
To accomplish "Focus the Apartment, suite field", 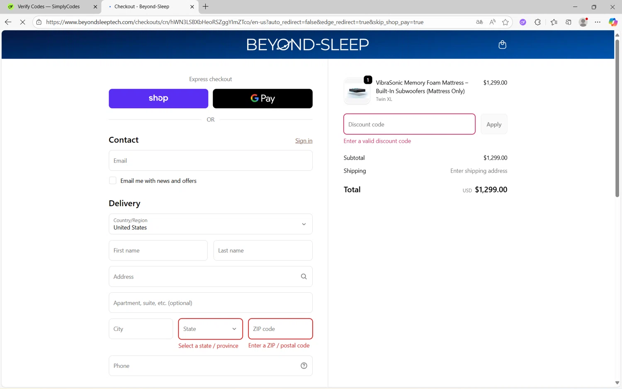I will point(211,303).
